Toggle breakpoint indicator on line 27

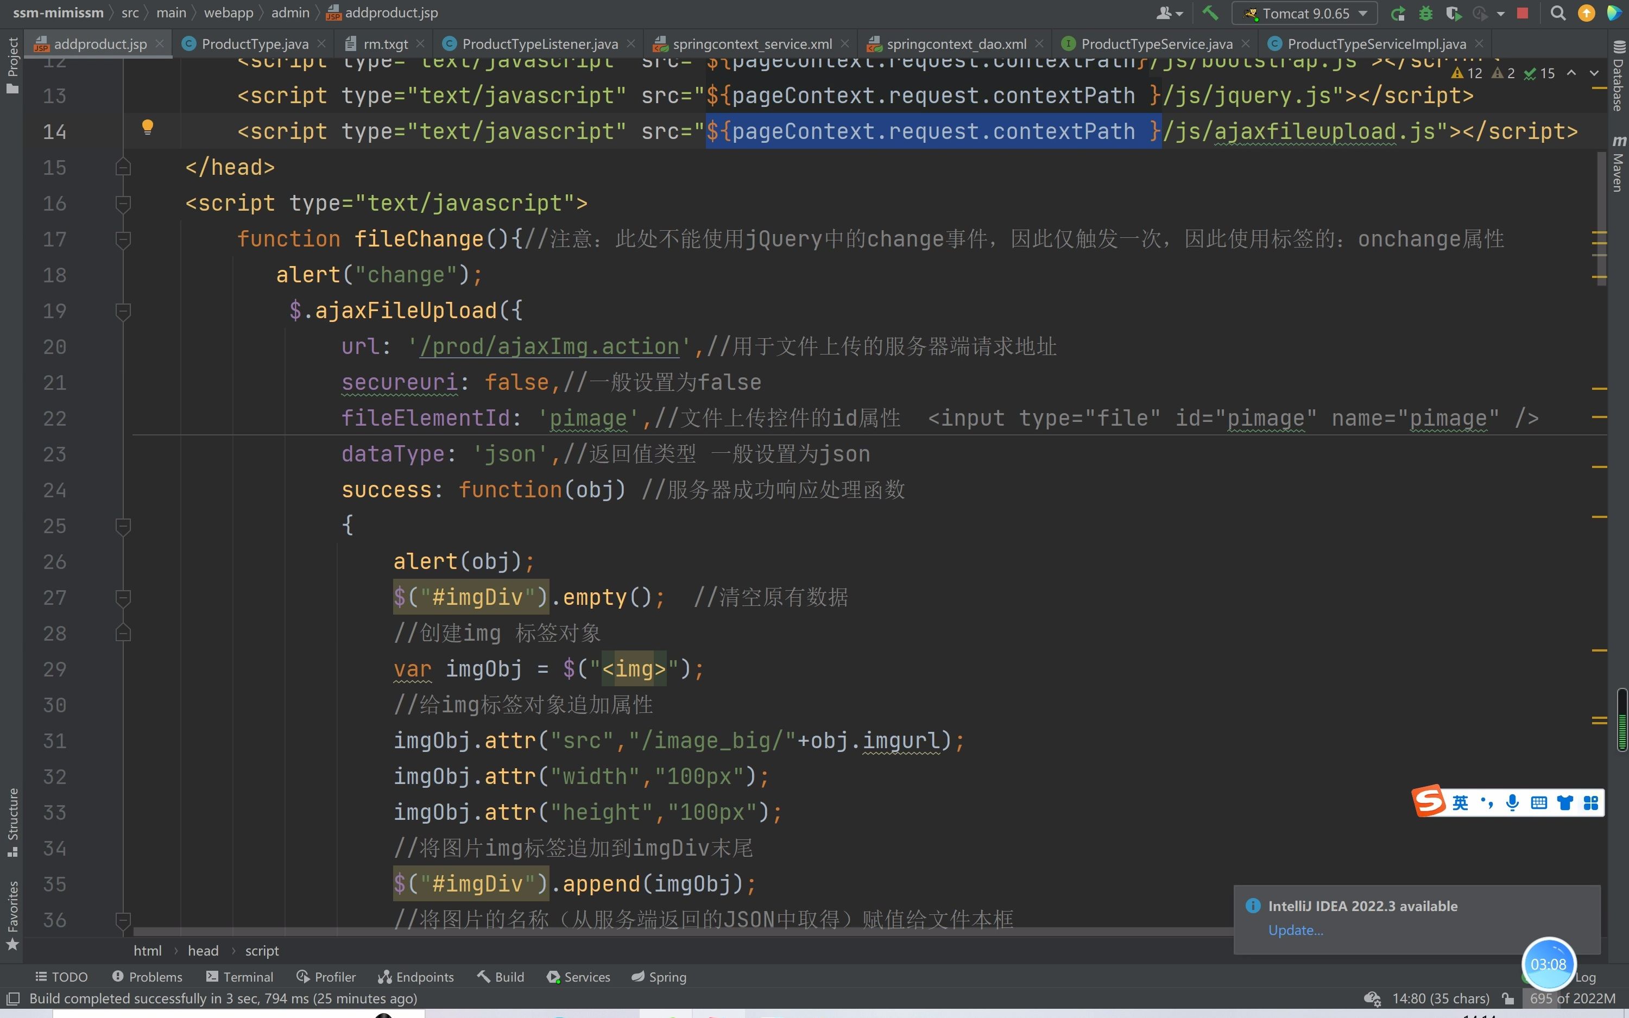(x=55, y=597)
